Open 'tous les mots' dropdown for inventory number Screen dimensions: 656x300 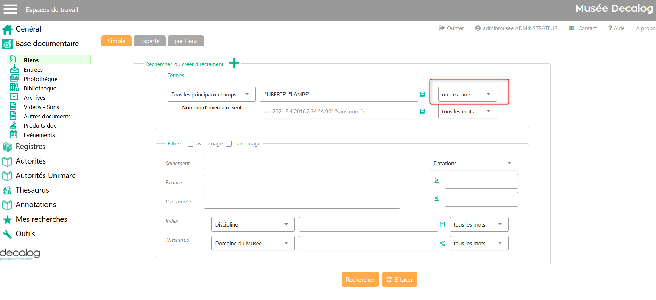point(467,111)
